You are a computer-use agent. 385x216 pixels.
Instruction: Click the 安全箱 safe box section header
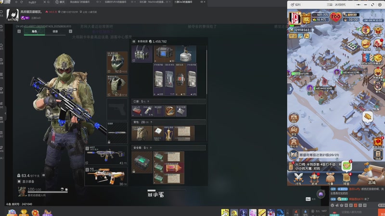pyautogui.click(x=169, y=148)
